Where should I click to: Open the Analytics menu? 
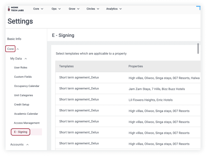114,9
